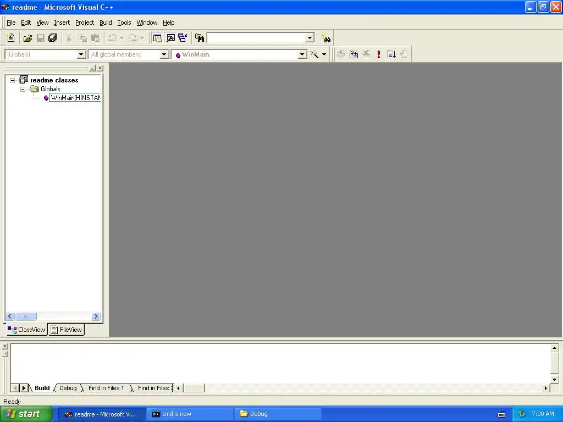
Task: Click the red exclamation Execute Program icon
Action: coord(378,54)
